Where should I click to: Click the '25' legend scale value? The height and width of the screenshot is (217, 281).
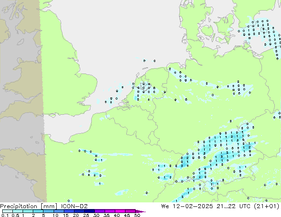(86, 215)
